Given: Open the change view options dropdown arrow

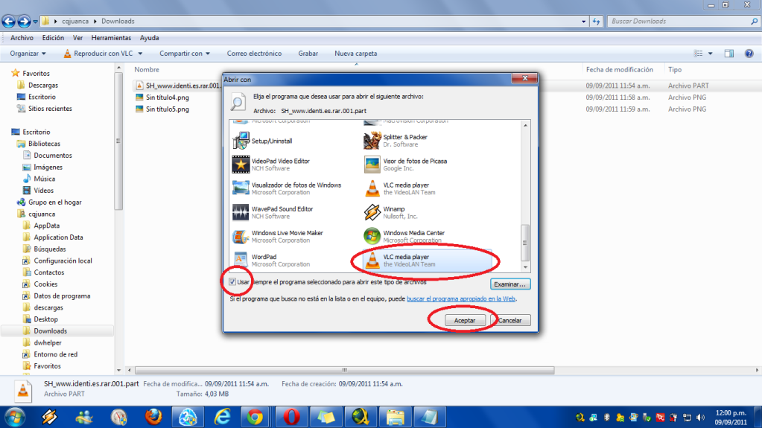Looking at the screenshot, I should (x=710, y=54).
